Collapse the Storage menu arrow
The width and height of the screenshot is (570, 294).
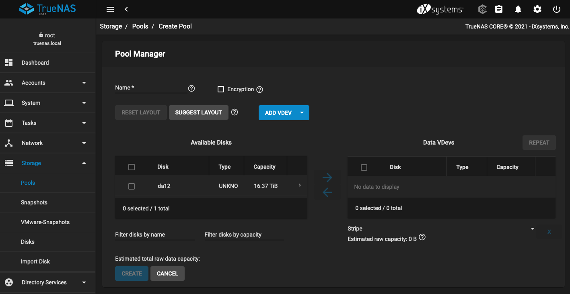coord(84,163)
